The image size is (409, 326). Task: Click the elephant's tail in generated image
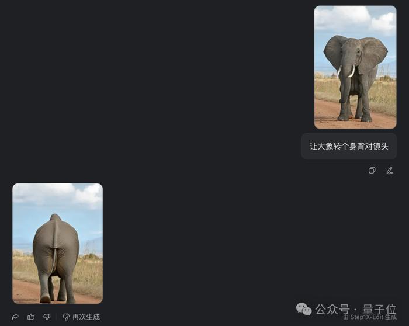click(54, 259)
